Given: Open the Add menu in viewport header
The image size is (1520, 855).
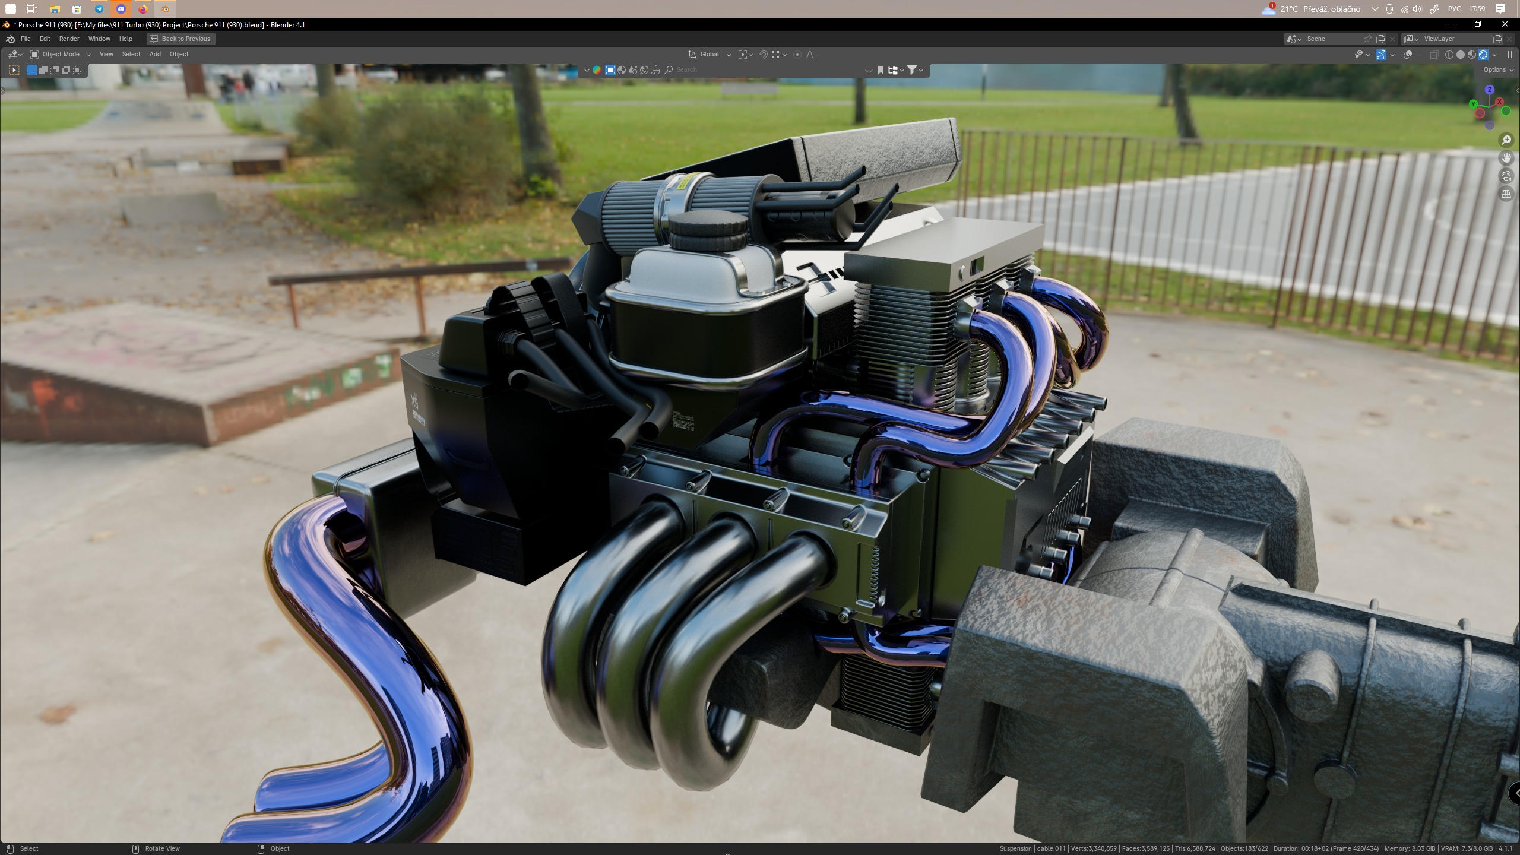Looking at the screenshot, I should [x=155, y=54].
